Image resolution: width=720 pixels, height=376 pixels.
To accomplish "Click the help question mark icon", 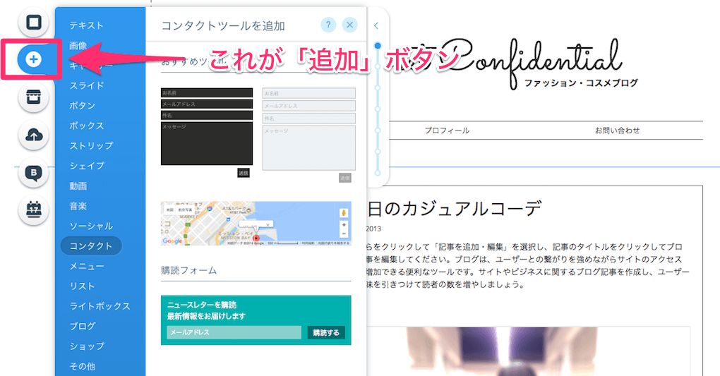I will 328,25.
